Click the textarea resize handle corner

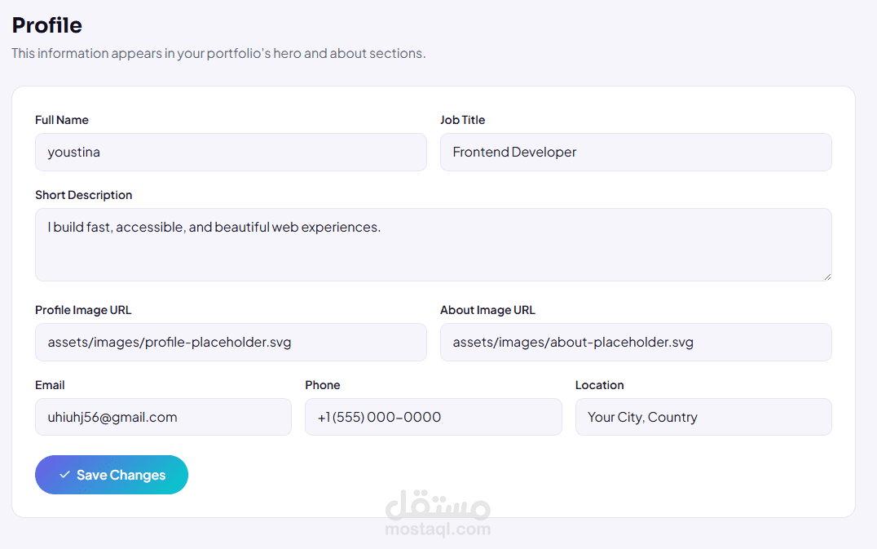[x=827, y=277]
